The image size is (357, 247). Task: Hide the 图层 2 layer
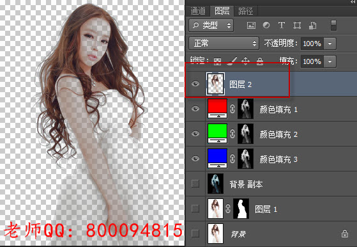pos(195,84)
